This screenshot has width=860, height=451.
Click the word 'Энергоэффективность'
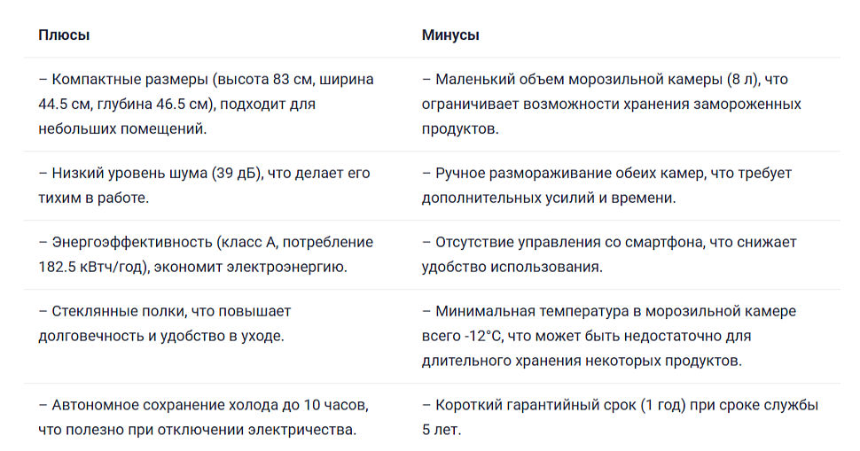click(x=131, y=242)
